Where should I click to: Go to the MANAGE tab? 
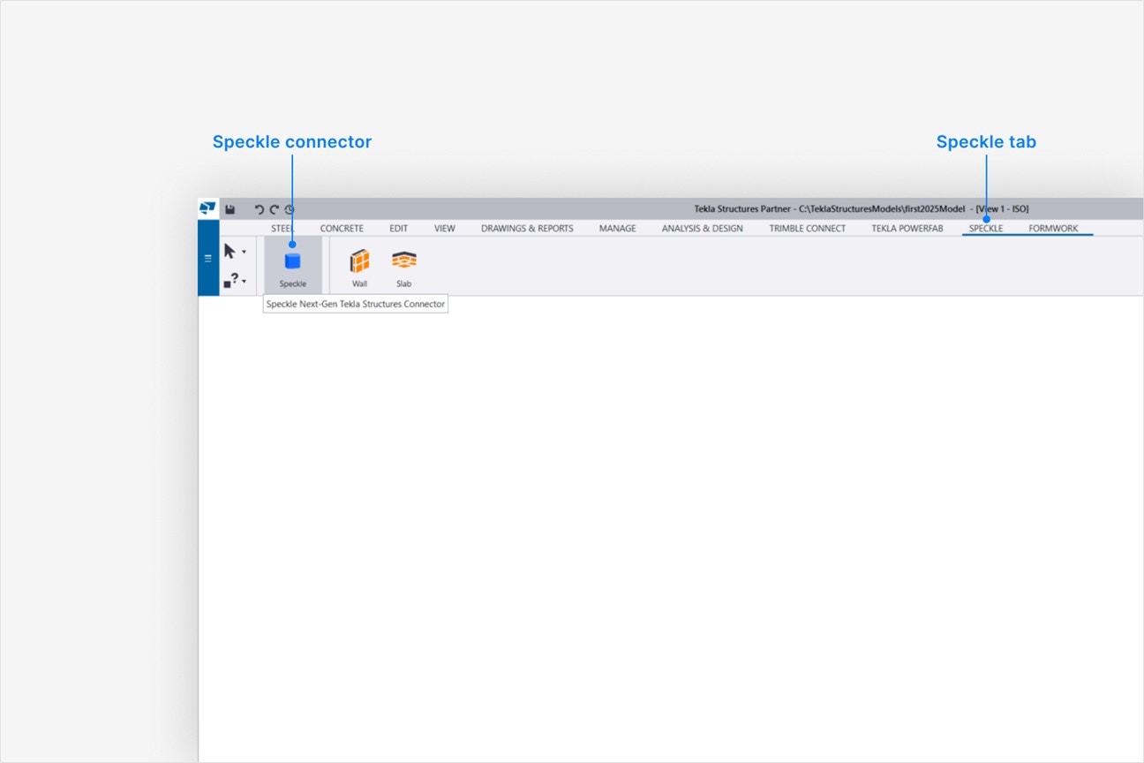tap(617, 228)
